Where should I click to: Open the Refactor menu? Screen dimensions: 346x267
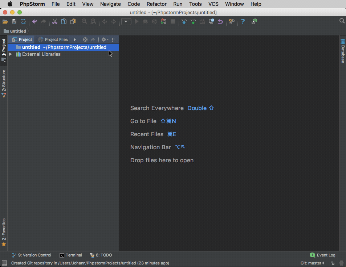point(156,4)
